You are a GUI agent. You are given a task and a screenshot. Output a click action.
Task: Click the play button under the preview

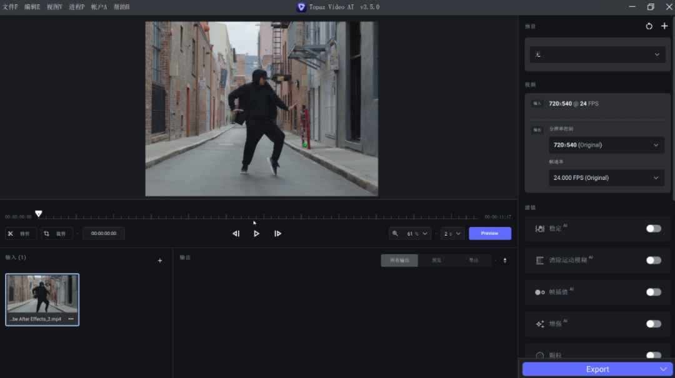pos(256,234)
